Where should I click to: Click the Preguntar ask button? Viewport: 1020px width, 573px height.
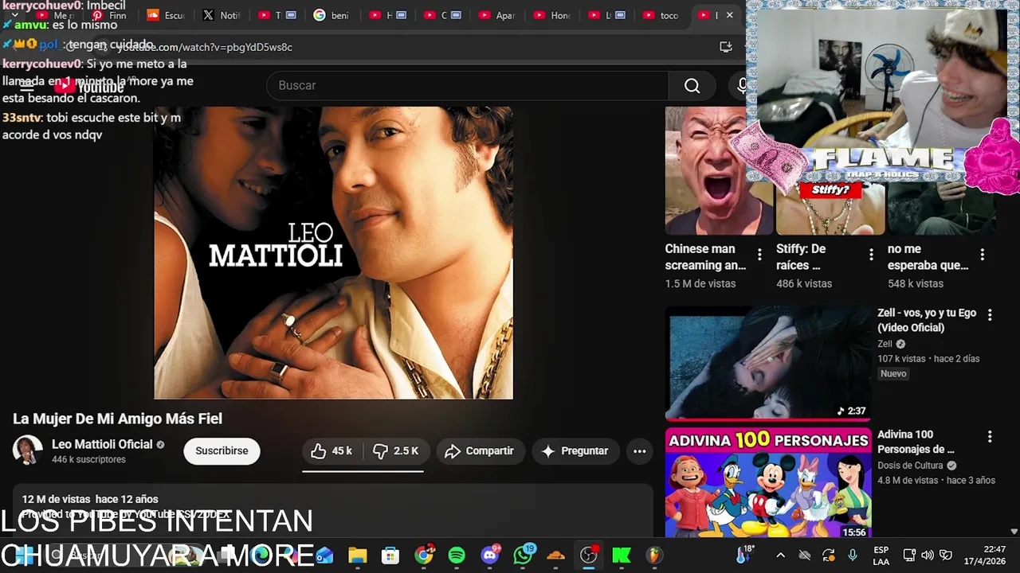(575, 450)
